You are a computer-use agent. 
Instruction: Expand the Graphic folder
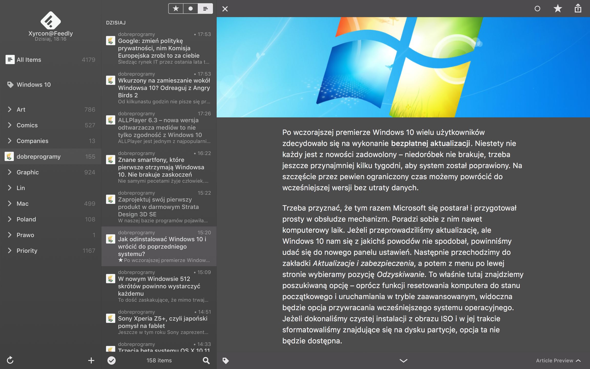10,172
